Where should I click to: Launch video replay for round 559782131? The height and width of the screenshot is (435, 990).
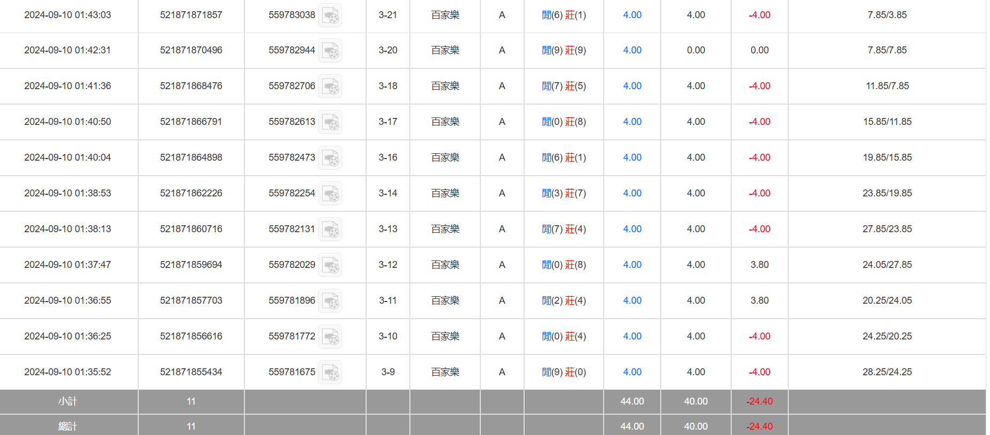330,230
